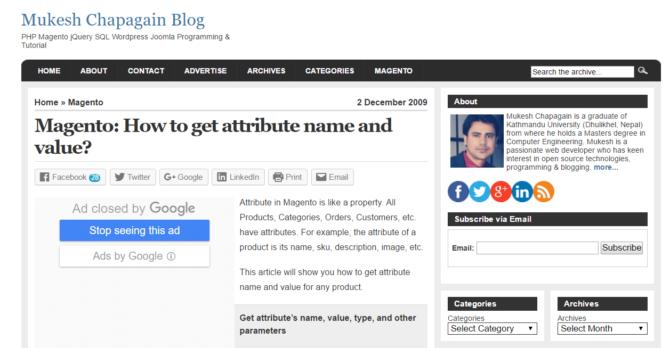This screenshot has width=670, height=348.
Task: Open the CONTACT menu item
Action: pyautogui.click(x=146, y=71)
